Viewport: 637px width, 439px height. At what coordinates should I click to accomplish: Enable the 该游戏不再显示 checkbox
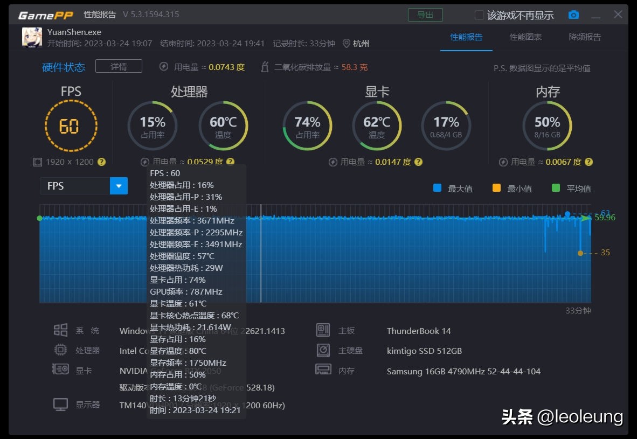point(479,15)
